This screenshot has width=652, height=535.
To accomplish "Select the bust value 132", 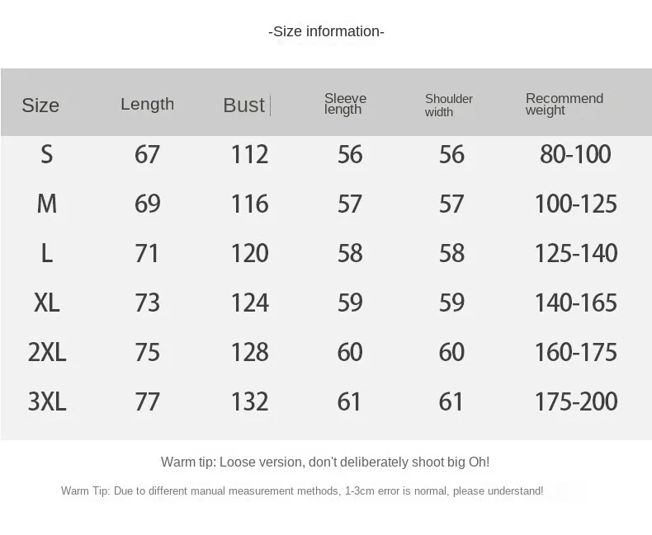I will (249, 401).
